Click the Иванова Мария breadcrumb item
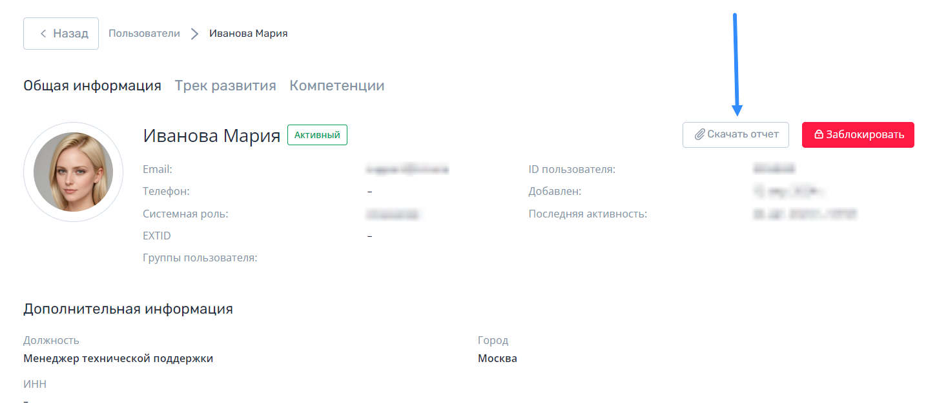 point(249,34)
